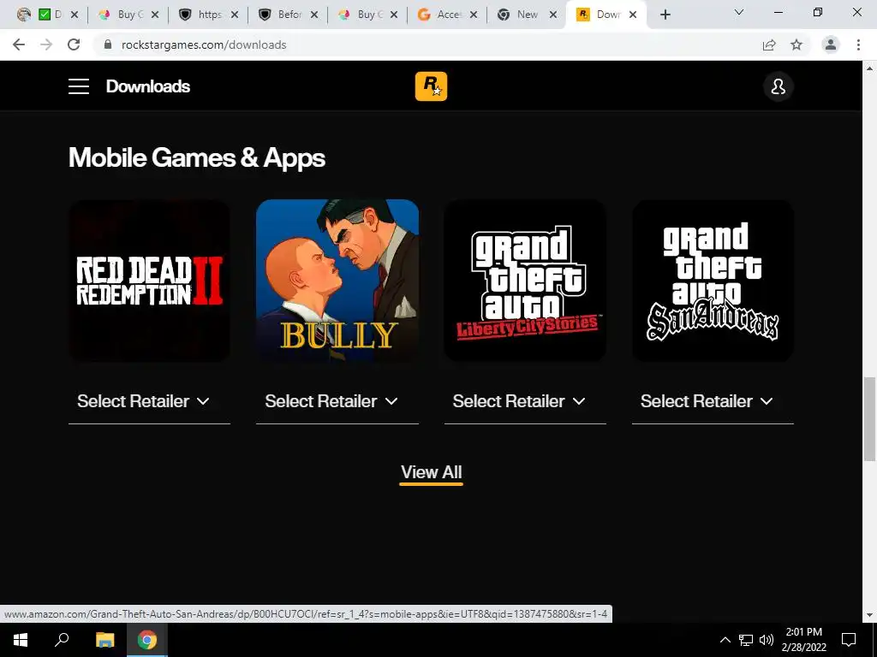This screenshot has height=657, width=877.
Task: Open File Explorer from taskbar
Action: point(104,640)
